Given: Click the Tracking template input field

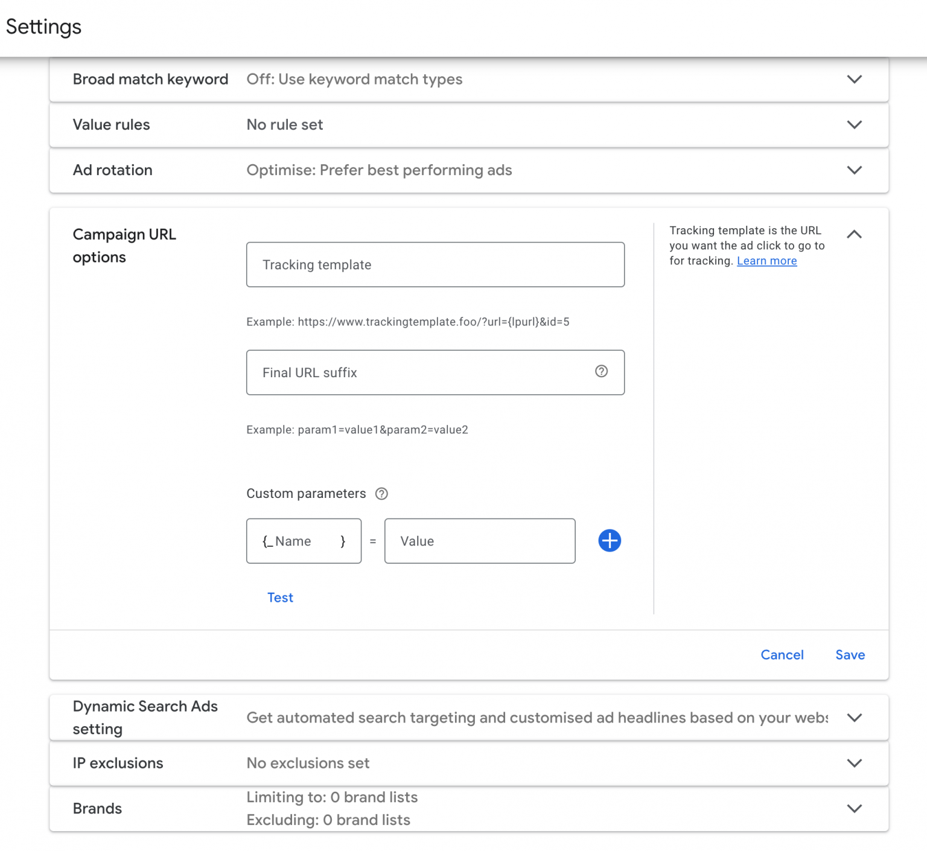Looking at the screenshot, I should click(x=435, y=264).
